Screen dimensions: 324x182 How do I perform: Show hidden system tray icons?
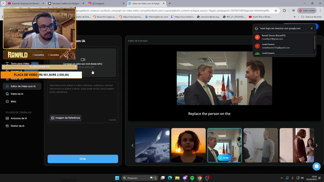pyautogui.click(x=282, y=178)
